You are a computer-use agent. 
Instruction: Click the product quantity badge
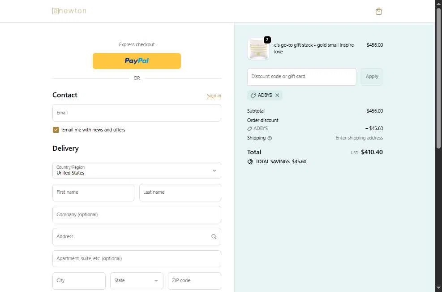pos(267,40)
